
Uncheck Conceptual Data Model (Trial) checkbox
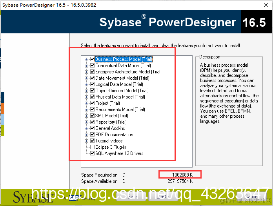[93, 65]
